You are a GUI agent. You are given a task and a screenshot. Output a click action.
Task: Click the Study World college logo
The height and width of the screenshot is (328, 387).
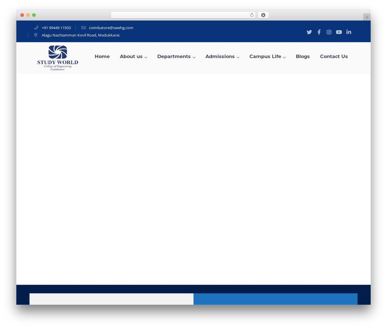click(x=58, y=58)
